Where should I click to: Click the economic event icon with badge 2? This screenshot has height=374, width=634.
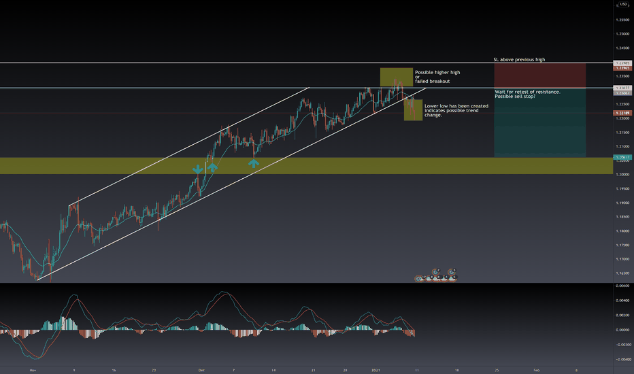coord(435,272)
